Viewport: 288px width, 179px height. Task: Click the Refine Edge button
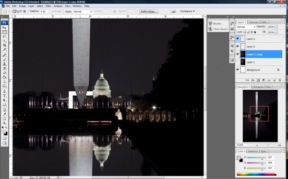tap(149, 12)
